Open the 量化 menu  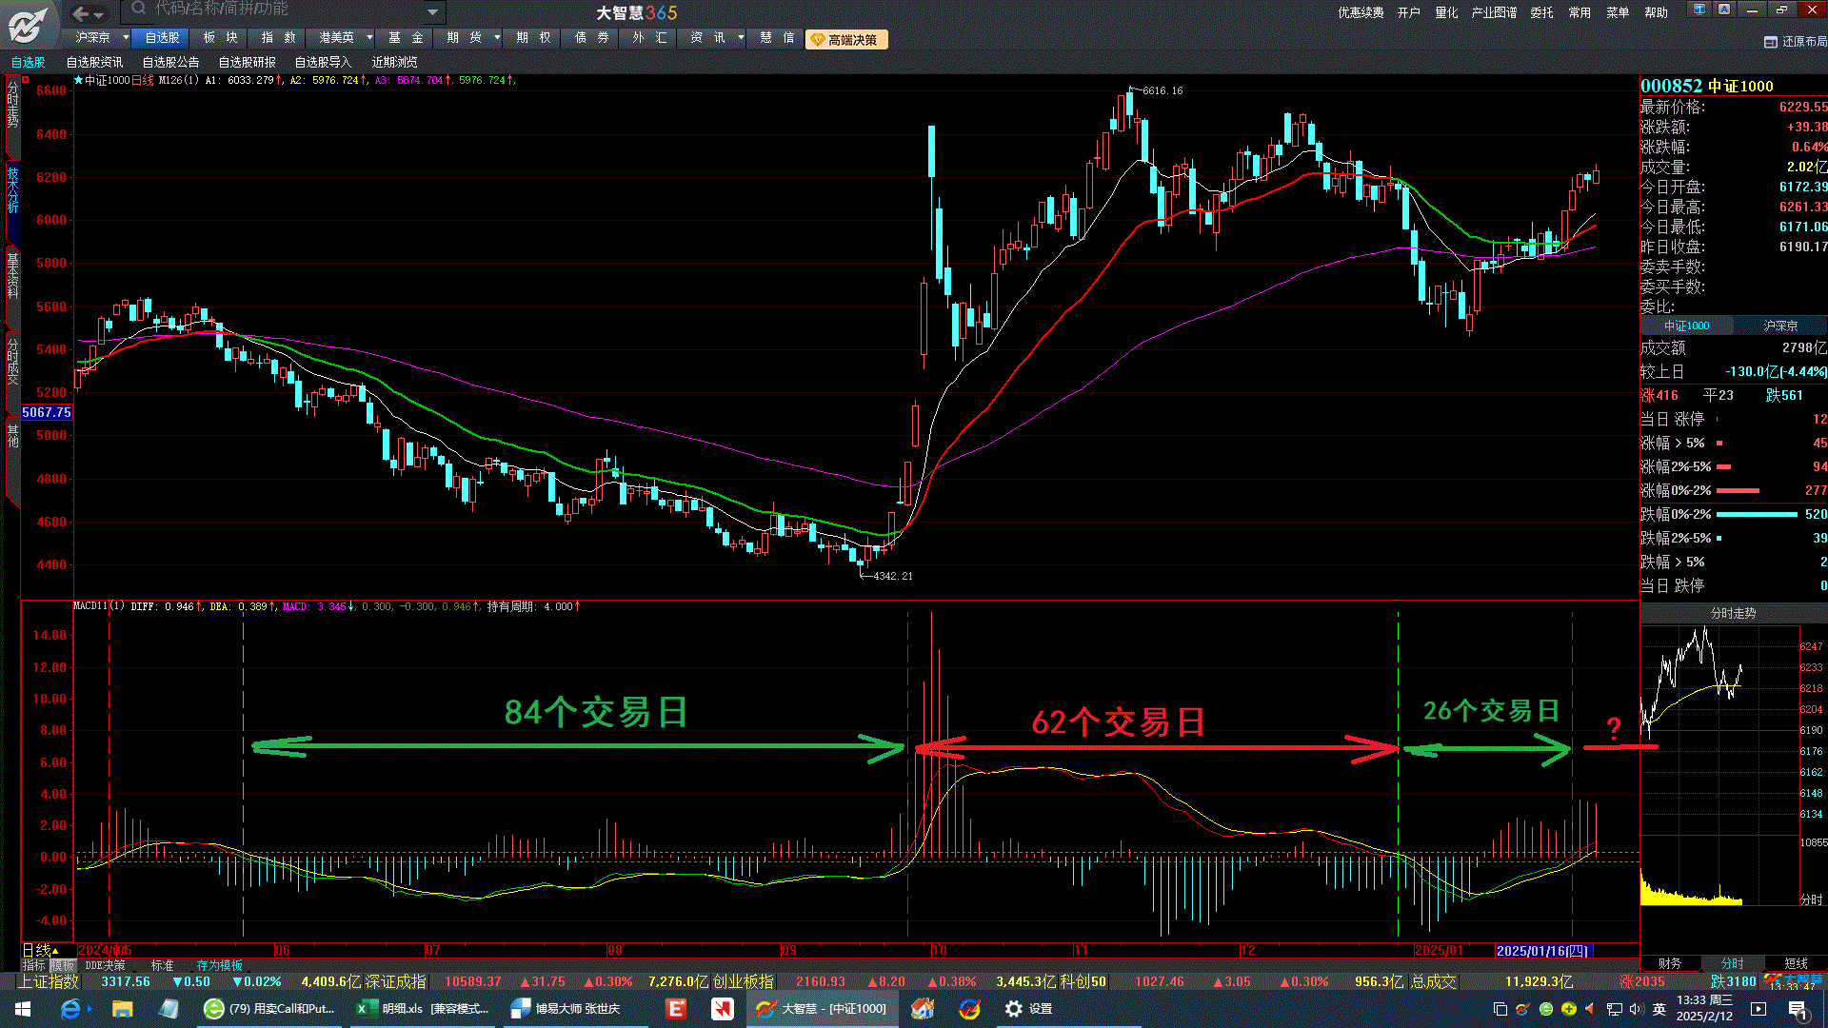[1446, 12]
